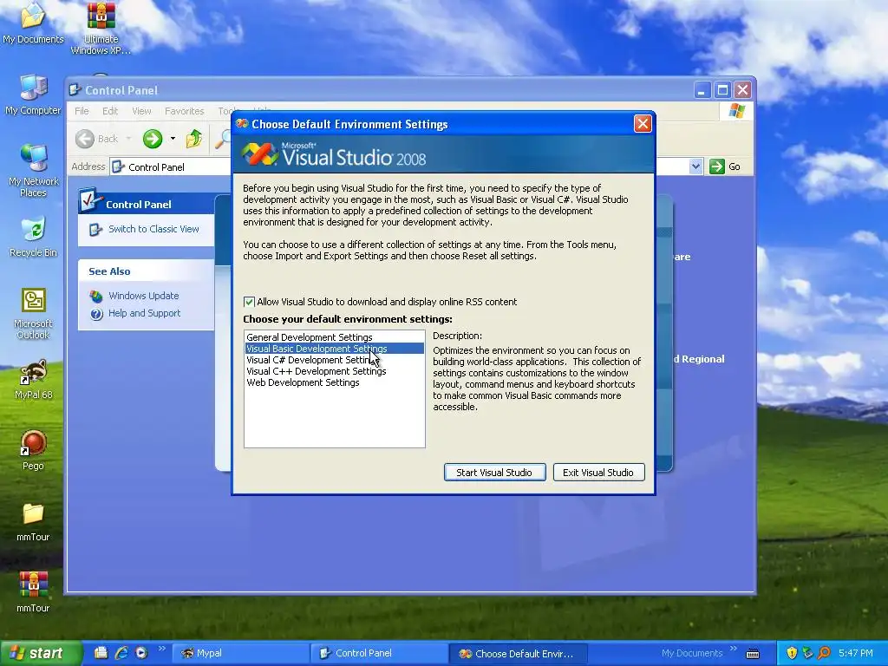Toggle Allow Visual Studio RSS content checkbox
The image size is (888, 666).
pos(249,302)
